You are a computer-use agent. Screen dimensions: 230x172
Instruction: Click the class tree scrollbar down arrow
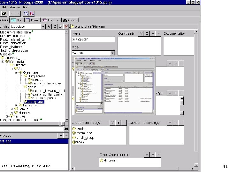66,120
